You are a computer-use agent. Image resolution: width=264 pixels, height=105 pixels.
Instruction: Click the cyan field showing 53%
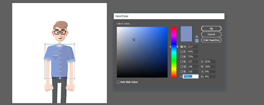click(210, 62)
